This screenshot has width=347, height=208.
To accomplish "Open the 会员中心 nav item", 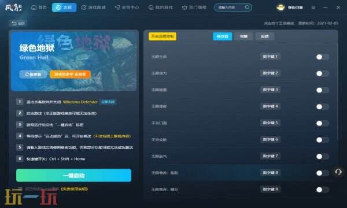I will 127,8.
